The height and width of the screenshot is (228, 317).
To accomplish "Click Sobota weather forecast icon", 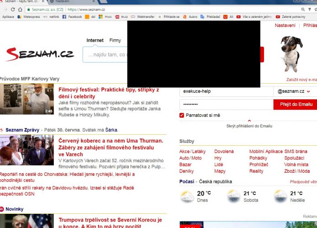I will coord(234,196).
